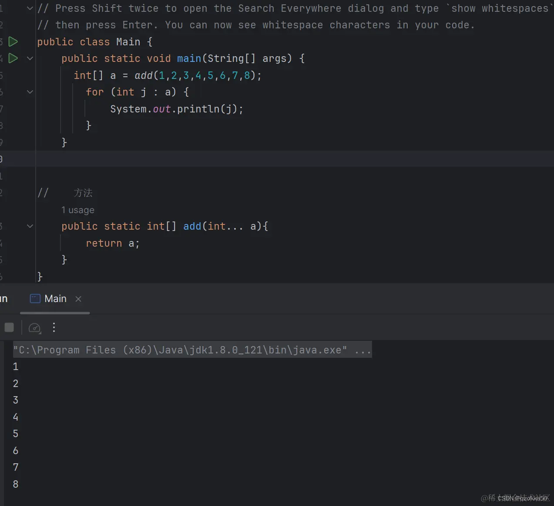Close the Main run tab
The width and height of the screenshot is (554, 506).
coord(78,299)
